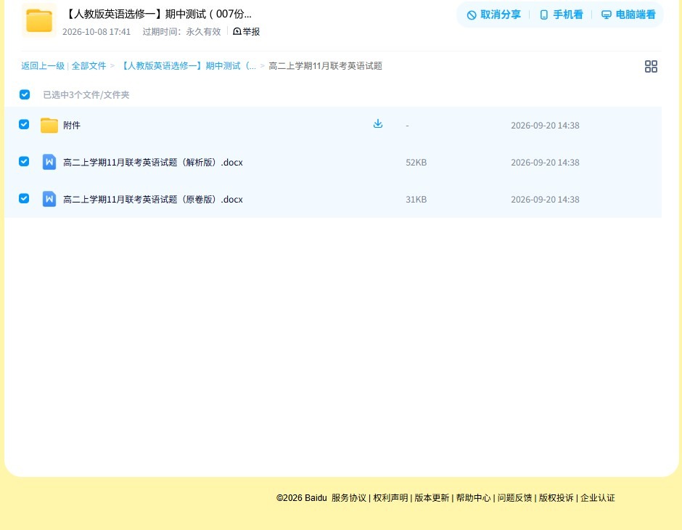
Task: Open the 附件 folder name
Action: tap(72, 126)
